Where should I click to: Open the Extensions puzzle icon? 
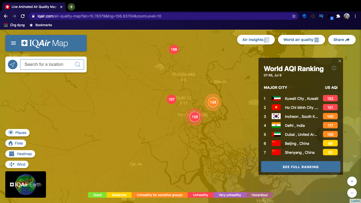(338, 16)
